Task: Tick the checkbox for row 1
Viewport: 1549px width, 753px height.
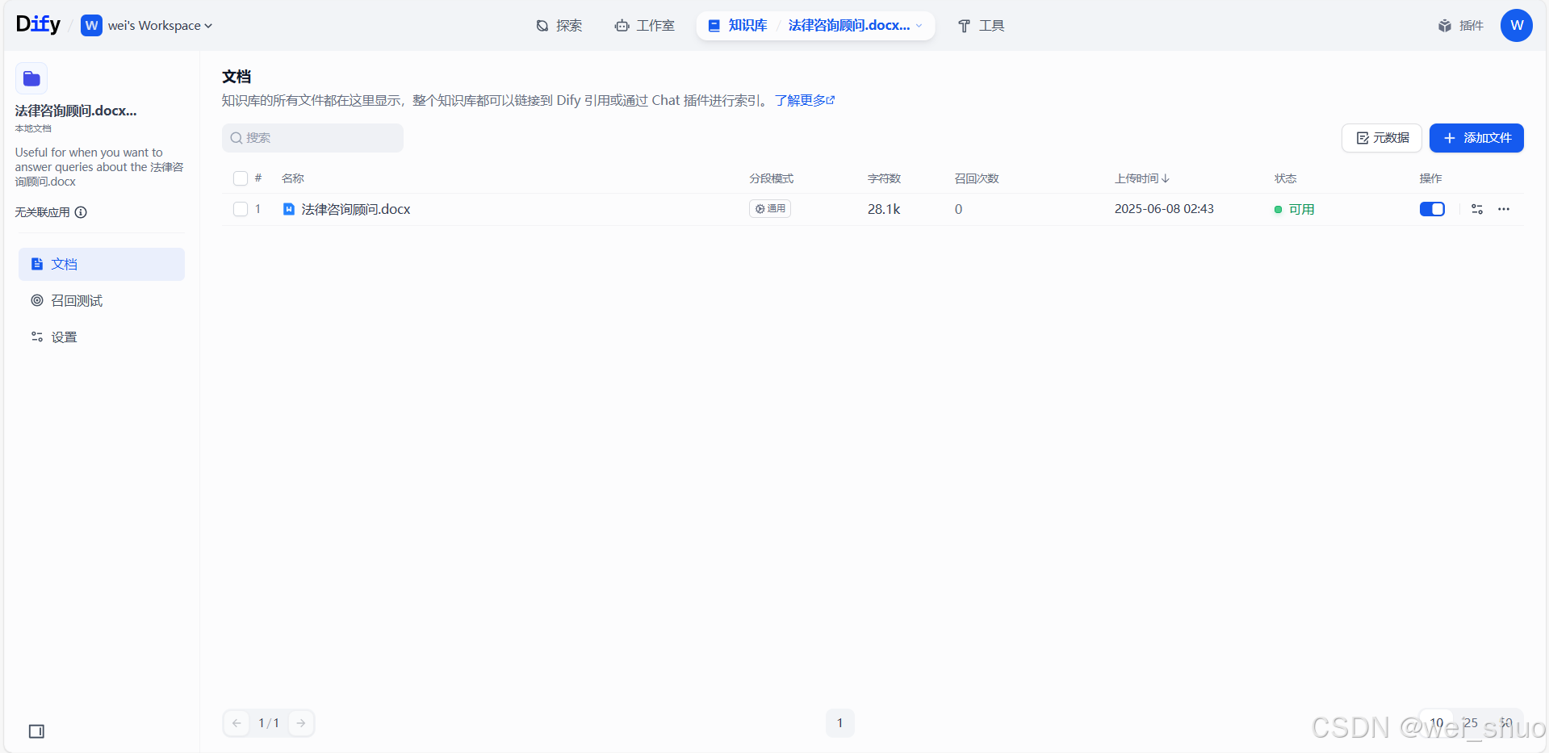Action: click(239, 209)
